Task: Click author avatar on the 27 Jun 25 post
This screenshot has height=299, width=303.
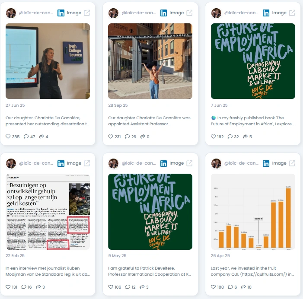Action: click(11, 13)
